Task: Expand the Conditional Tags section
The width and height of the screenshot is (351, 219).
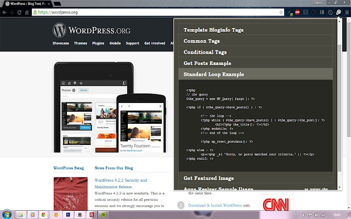Action: [256, 52]
